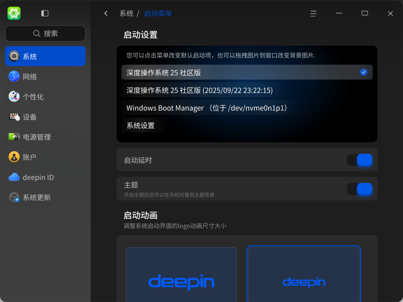Go back with the left chevron arrow

tap(106, 13)
